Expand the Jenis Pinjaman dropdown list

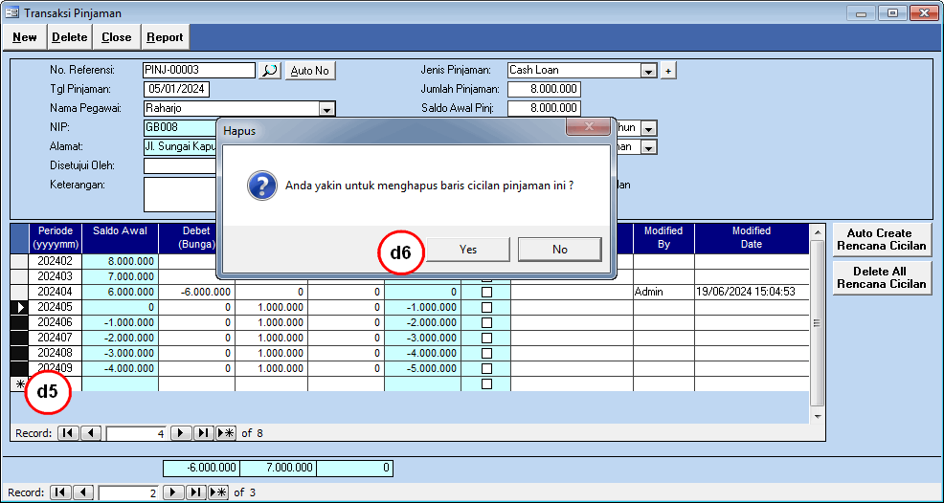648,71
